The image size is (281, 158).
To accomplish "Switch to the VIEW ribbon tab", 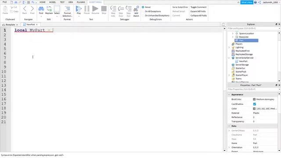I will pyautogui.click(x=70, y=2).
